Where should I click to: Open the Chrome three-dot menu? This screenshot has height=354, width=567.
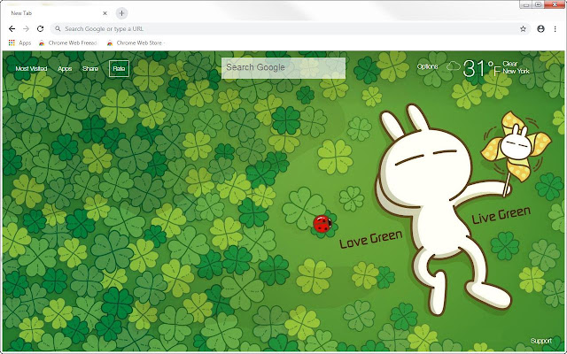[555, 29]
